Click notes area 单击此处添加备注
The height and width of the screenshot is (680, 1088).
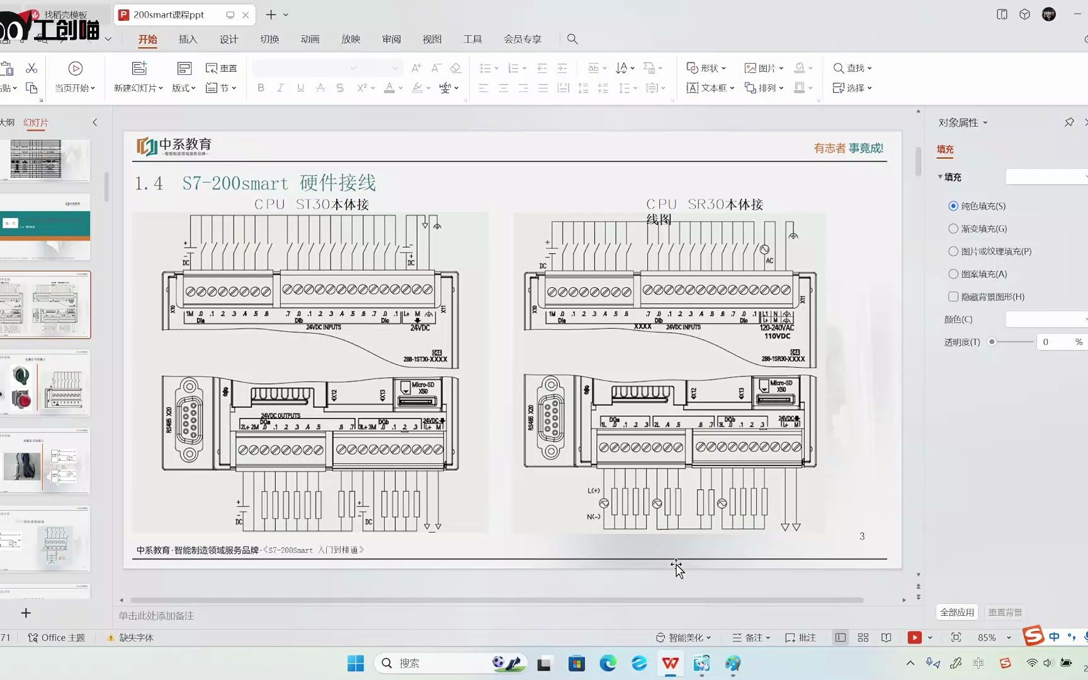156,616
